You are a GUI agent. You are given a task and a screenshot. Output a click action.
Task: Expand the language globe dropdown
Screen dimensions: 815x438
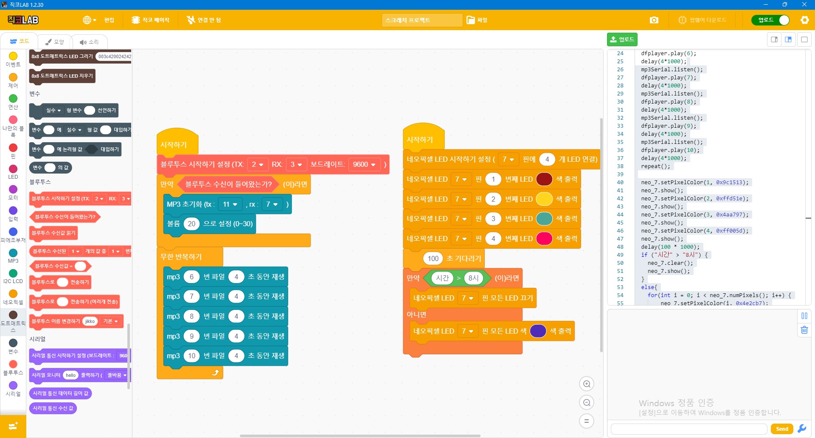90,20
